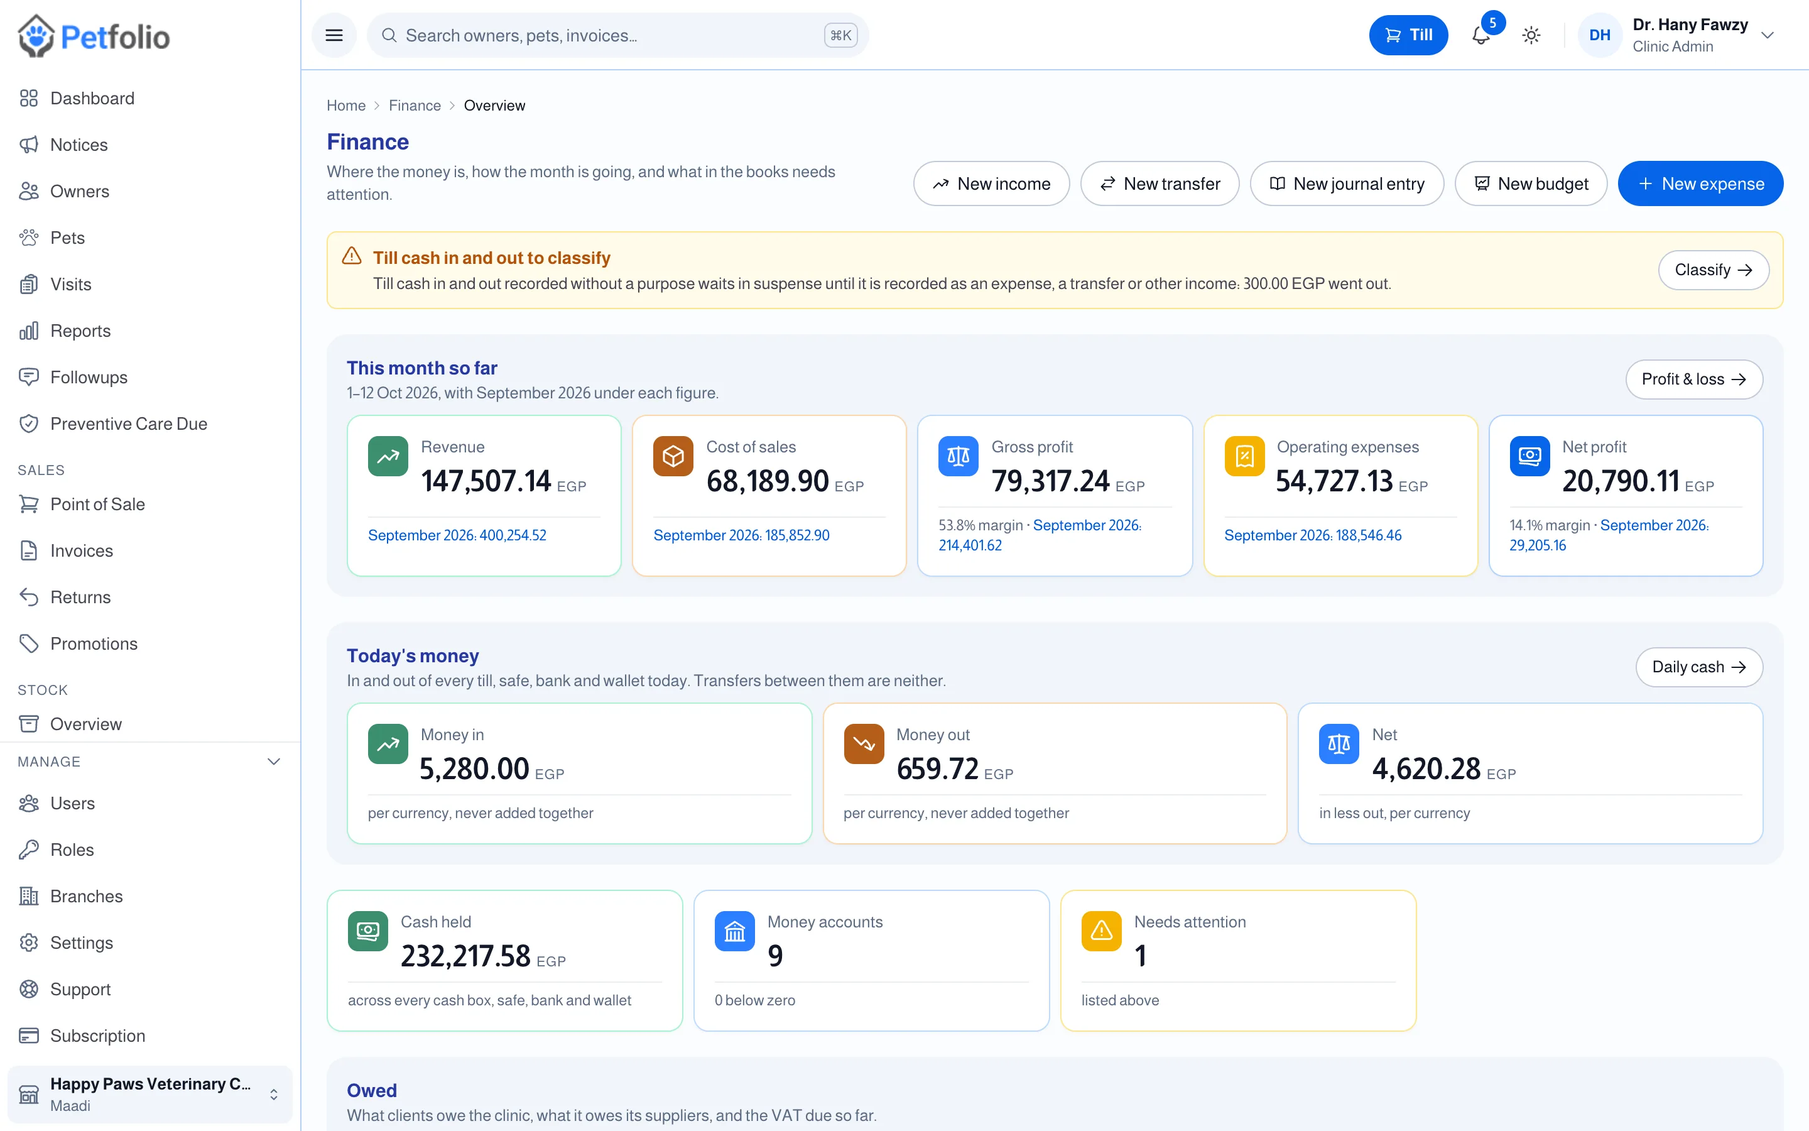This screenshot has height=1131, width=1809.
Task: Click the Classify button in the alert
Action: coord(1712,270)
